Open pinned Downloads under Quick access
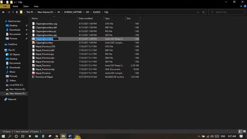Viewport: 247px width, 139px height. (15, 30)
